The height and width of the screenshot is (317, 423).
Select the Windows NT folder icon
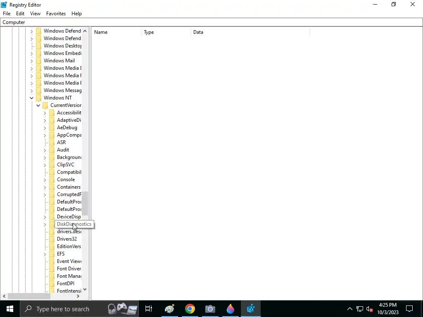pos(38,97)
